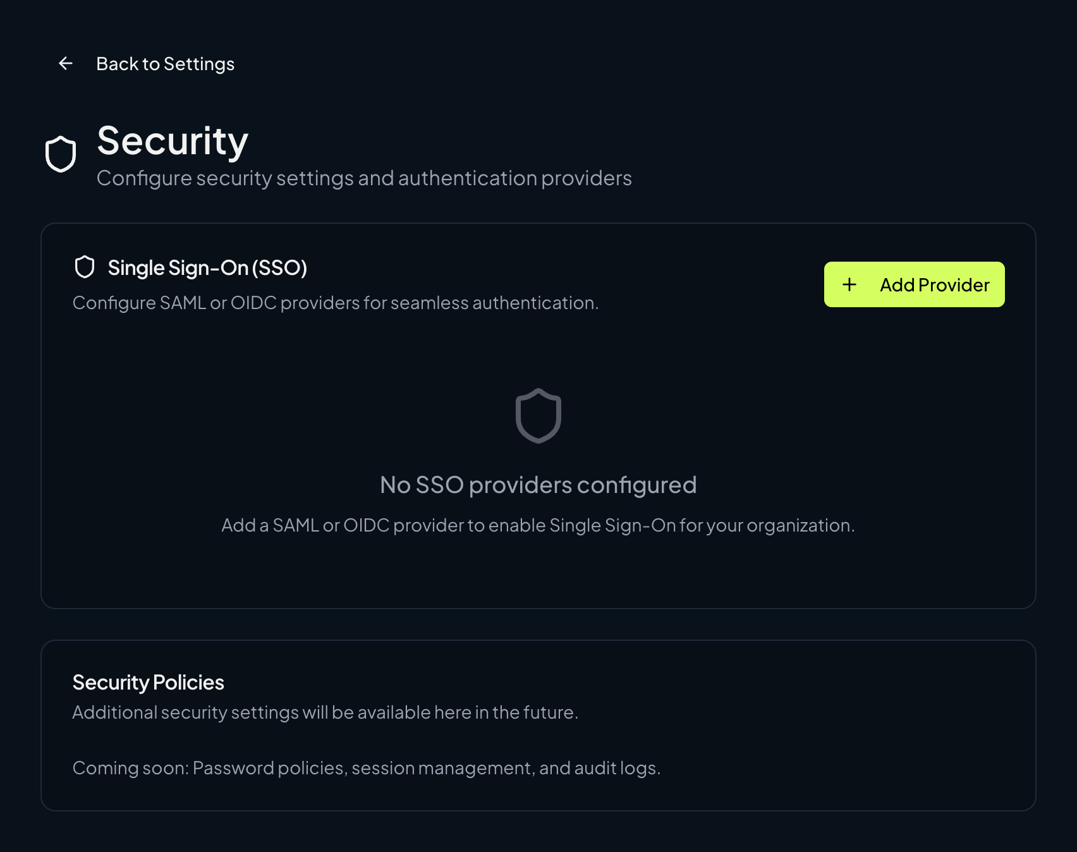Navigate via the Back to Settings link

(164, 63)
